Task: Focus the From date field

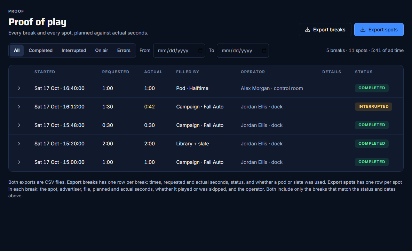Action: [179, 51]
